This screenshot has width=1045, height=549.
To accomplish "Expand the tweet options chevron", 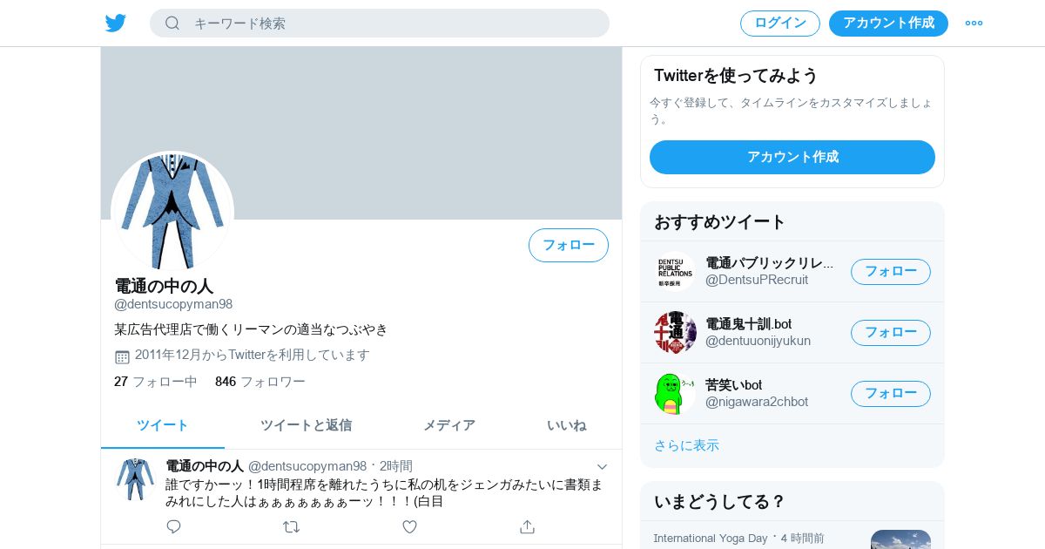I will [602, 466].
